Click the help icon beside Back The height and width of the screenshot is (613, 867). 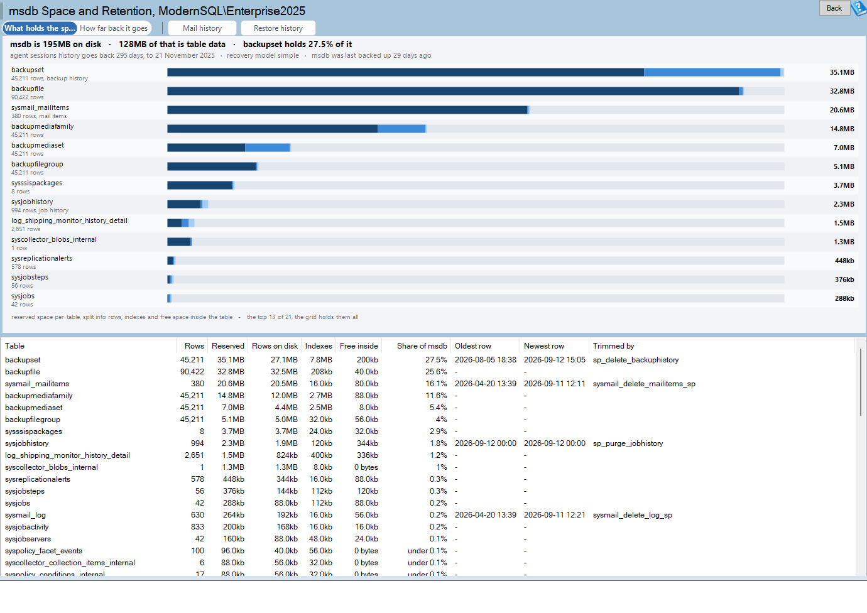coord(859,8)
